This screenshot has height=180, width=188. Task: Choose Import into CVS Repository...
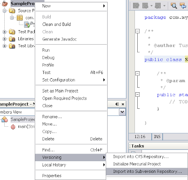[147, 157]
